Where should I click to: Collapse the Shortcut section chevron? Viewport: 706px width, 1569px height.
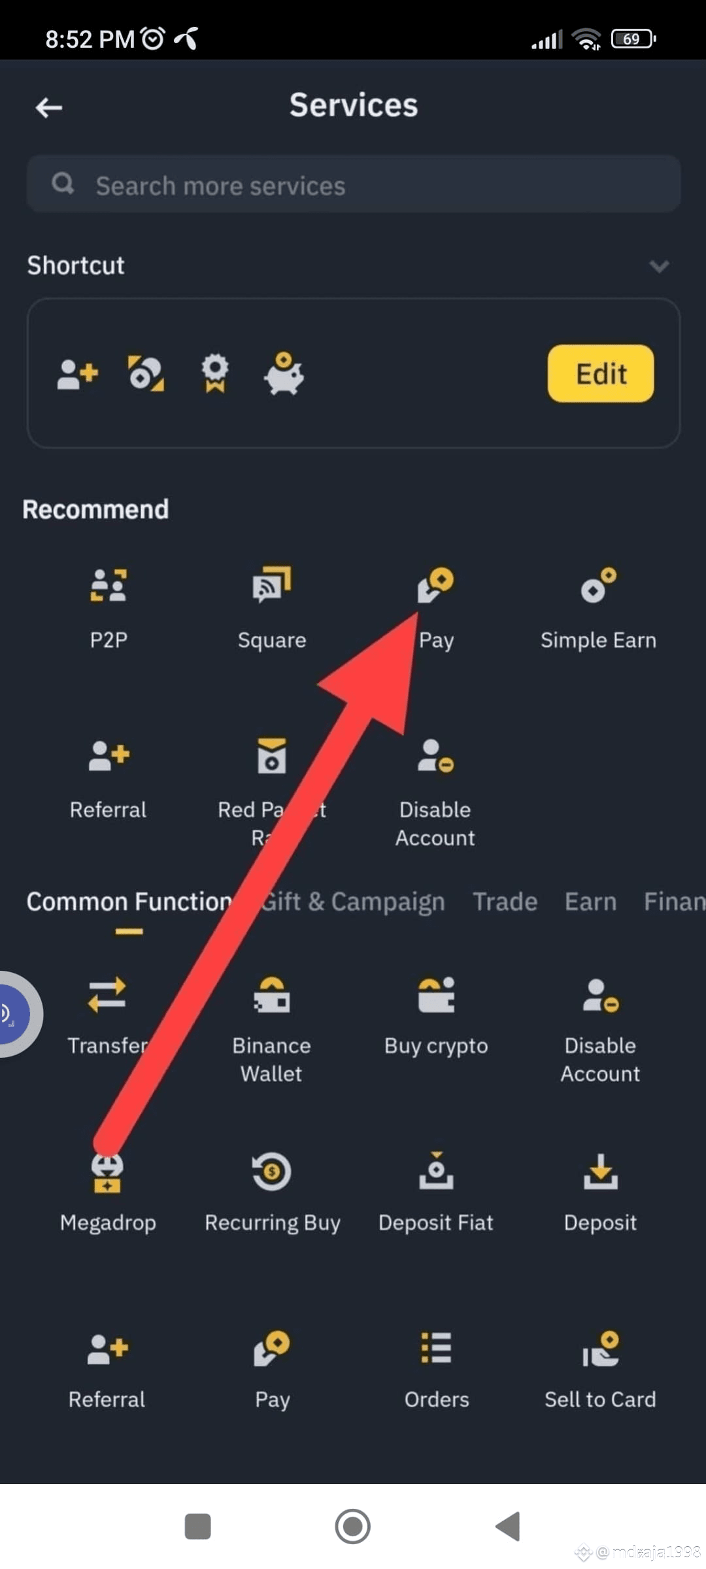pyautogui.click(x=659, y=266)
